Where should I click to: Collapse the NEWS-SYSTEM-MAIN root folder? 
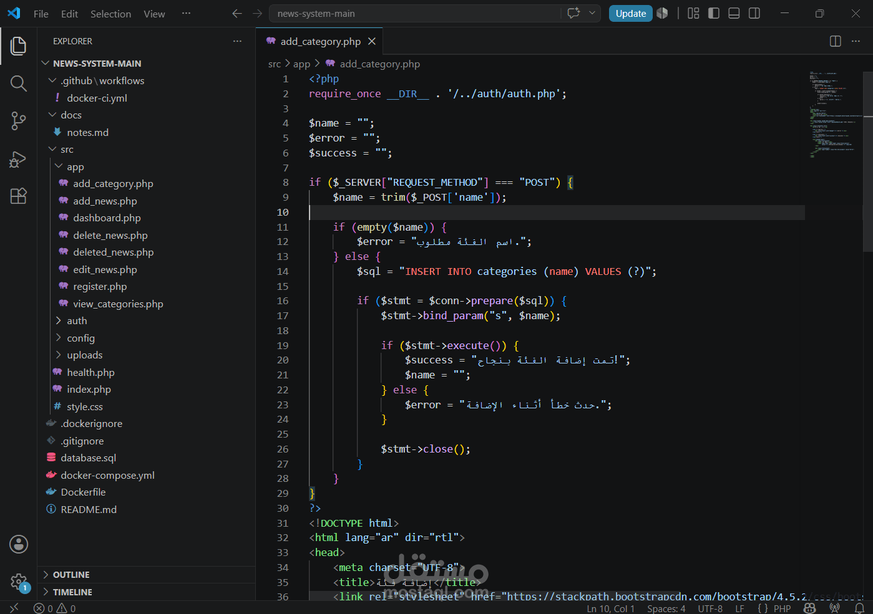[x=45, y=64]
